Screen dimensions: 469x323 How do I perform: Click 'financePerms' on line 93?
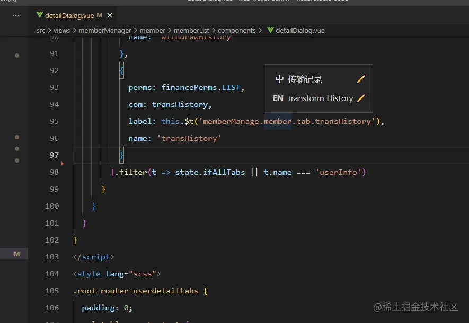tap(189, 87)
